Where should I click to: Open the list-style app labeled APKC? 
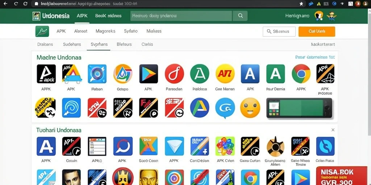coord(97,146)
